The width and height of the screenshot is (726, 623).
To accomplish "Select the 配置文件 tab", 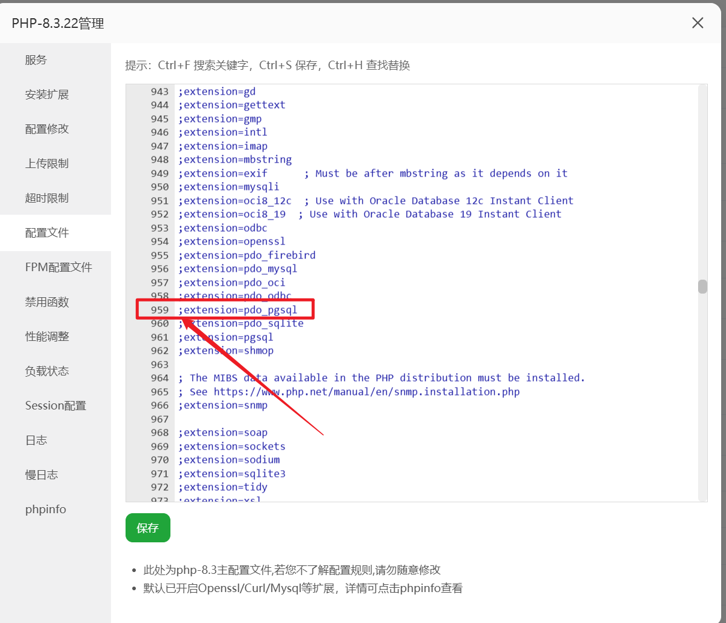I will click(47, 233).
